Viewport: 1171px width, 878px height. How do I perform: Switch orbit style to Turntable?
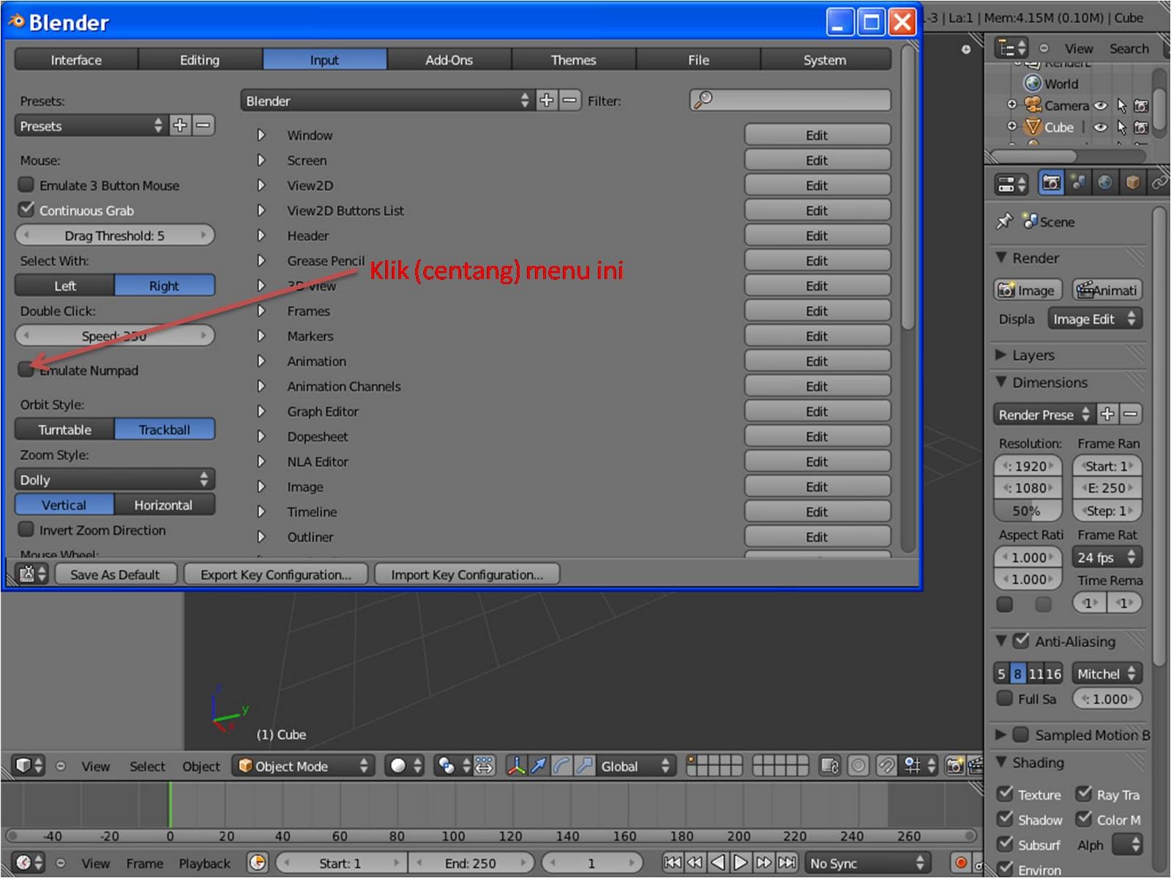[65, 429]
